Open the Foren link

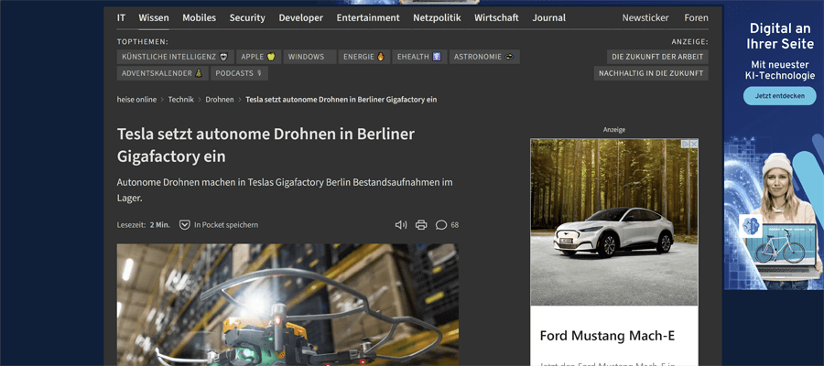(x=696, y=17)
